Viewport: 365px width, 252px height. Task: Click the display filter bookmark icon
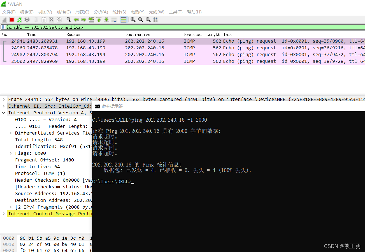(3, 27)
